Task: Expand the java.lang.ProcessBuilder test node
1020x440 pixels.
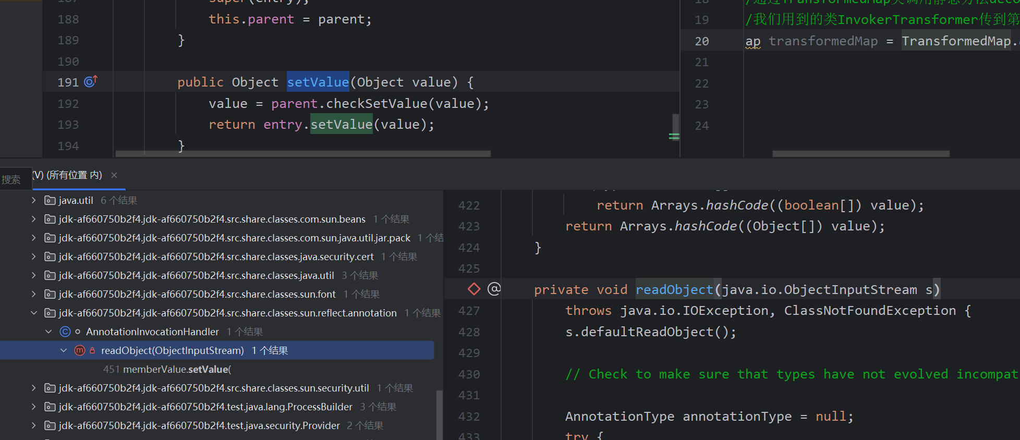Action: coord(34,407)
